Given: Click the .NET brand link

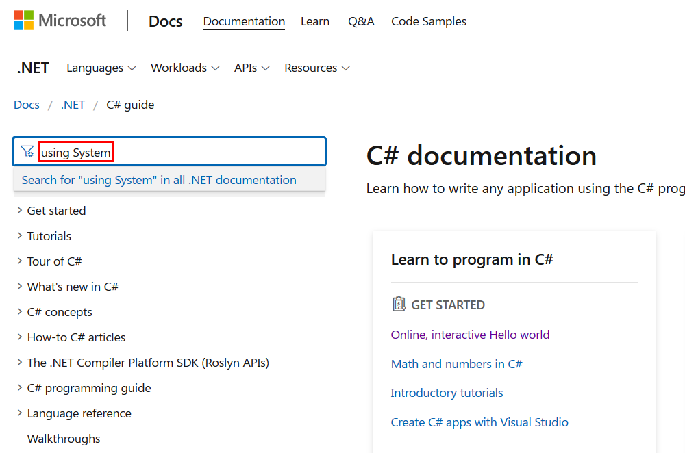Looking at the screenshot, I should [x=33, y=68].
